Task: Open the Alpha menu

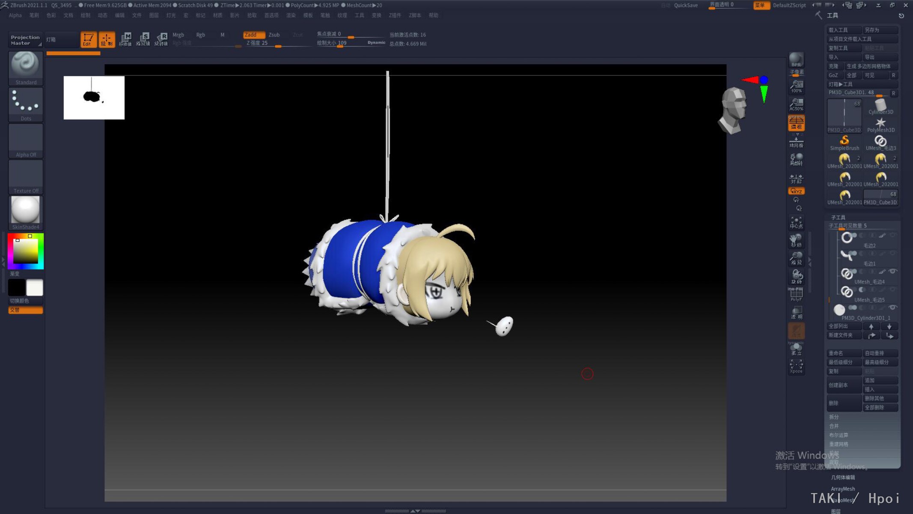Action: click(x=15, y=15)
